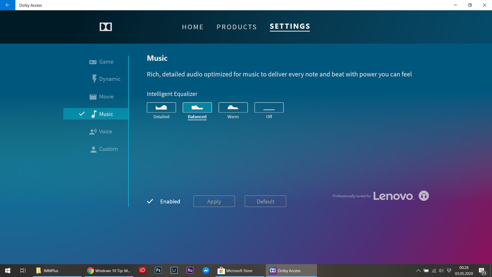
Task: Launch Adobe Rush from the taskbar
Action: click(190, 270)
